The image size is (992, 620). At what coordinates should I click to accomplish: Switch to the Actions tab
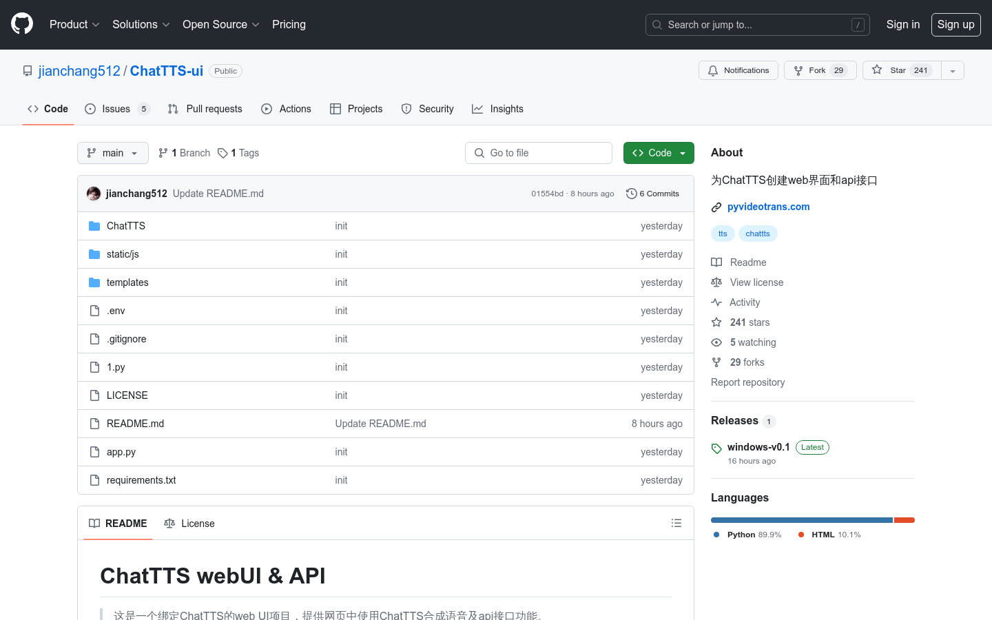click(x=286, y=109)
